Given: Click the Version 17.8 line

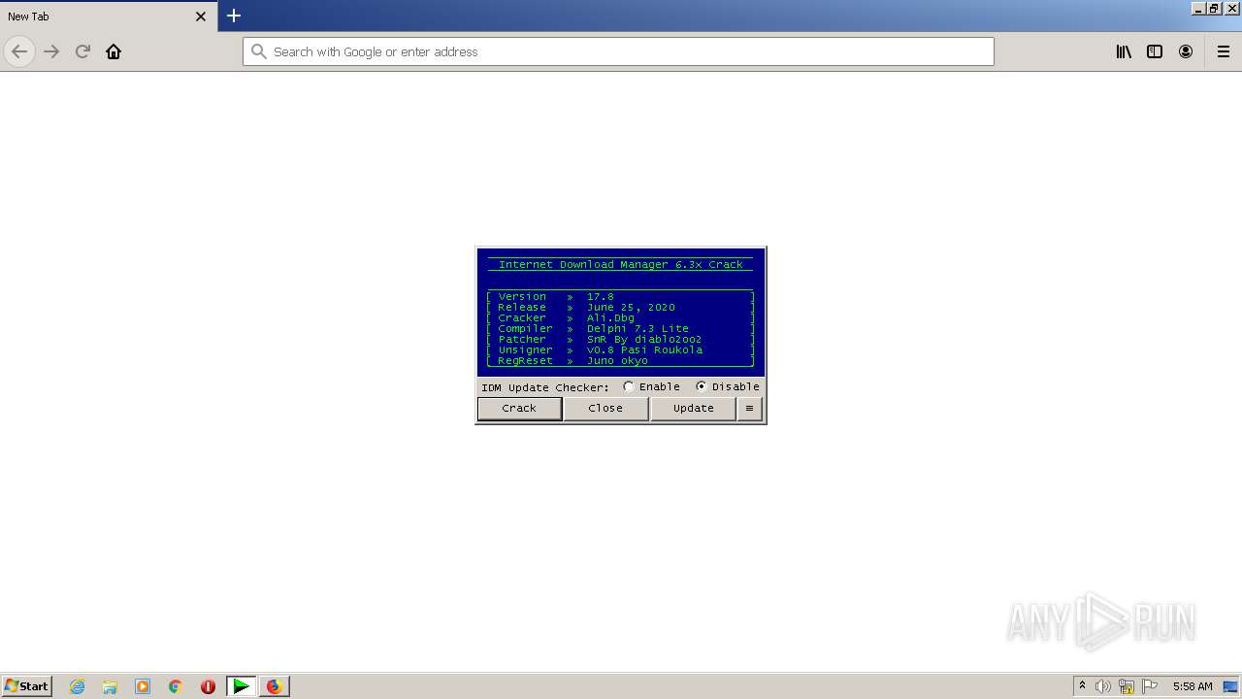Looking at the screenshot, I should click(621, 296).
